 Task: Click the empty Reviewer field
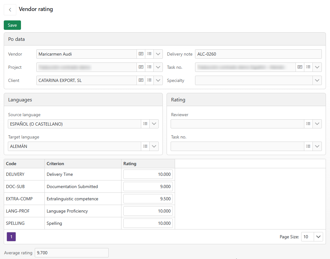(237, 124)
